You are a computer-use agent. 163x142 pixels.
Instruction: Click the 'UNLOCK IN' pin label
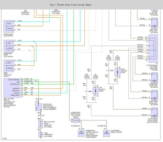pyautogui.click(x=16, y=91)
